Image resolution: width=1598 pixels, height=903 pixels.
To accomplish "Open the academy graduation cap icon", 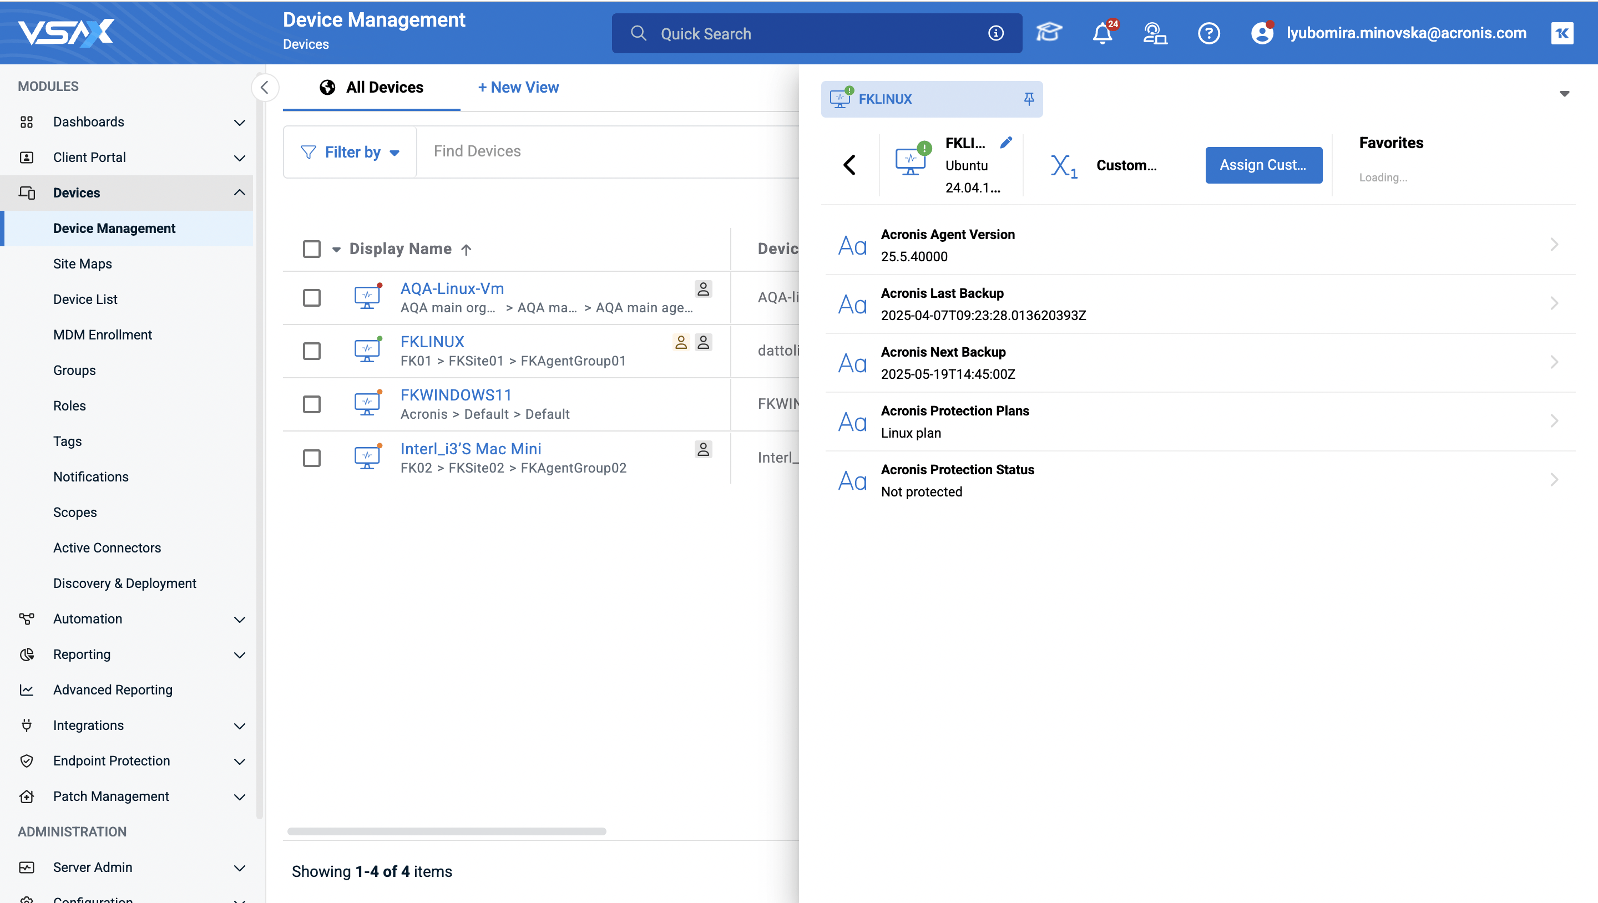I will tap(1048, 33).
